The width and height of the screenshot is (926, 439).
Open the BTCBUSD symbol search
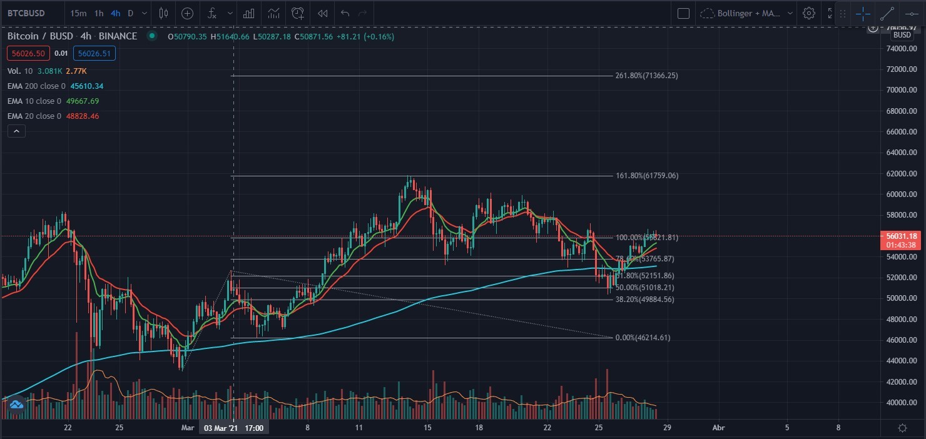[26, 13]
